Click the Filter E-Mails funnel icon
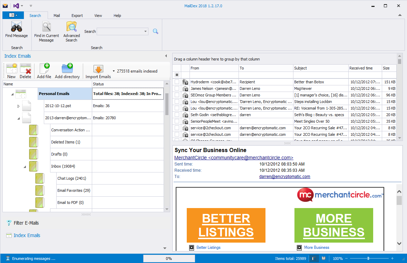This screenshot has width=407, height=263. [x=9, y=223]
